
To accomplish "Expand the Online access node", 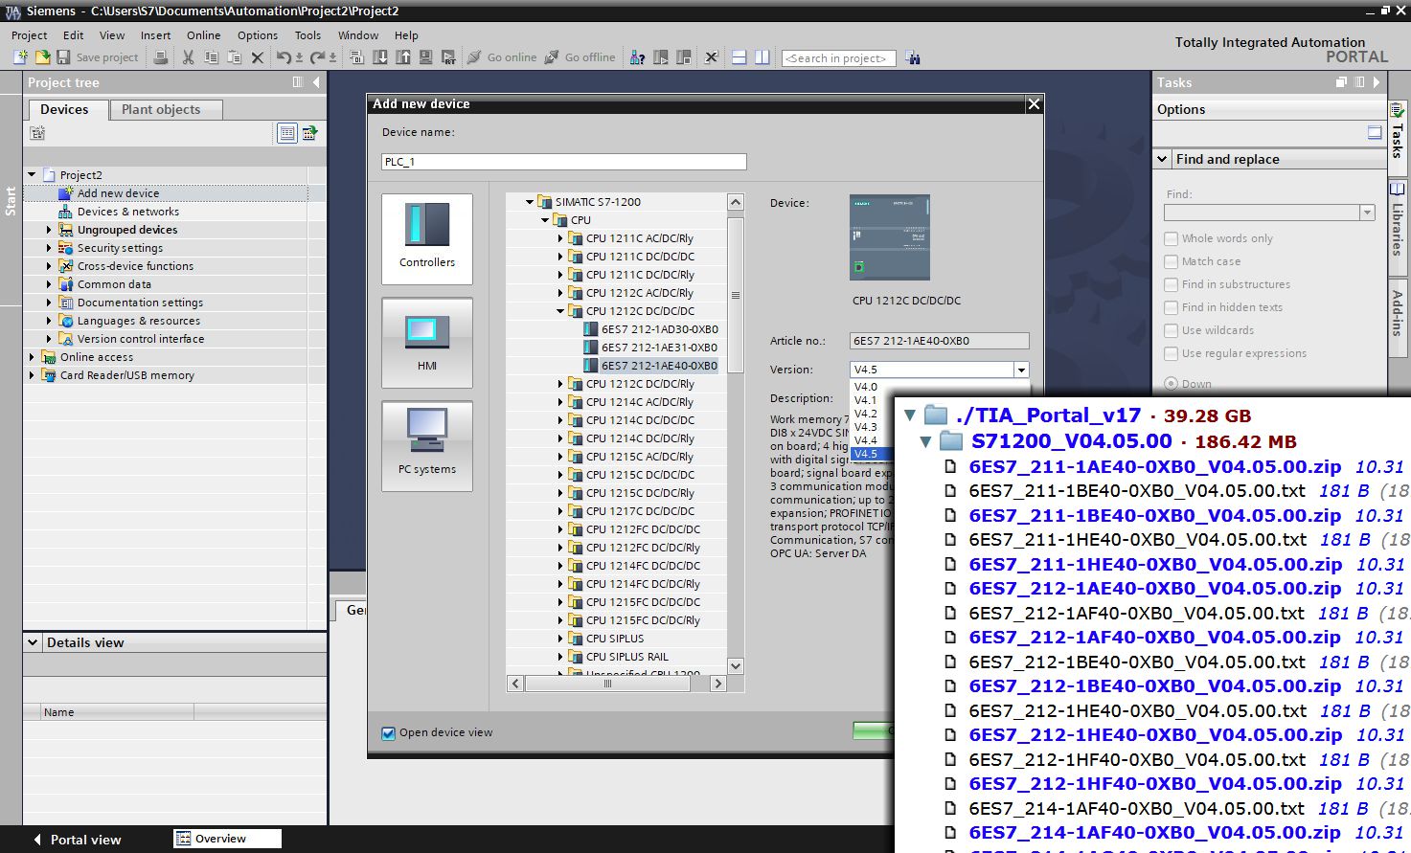I will [32, 357].
